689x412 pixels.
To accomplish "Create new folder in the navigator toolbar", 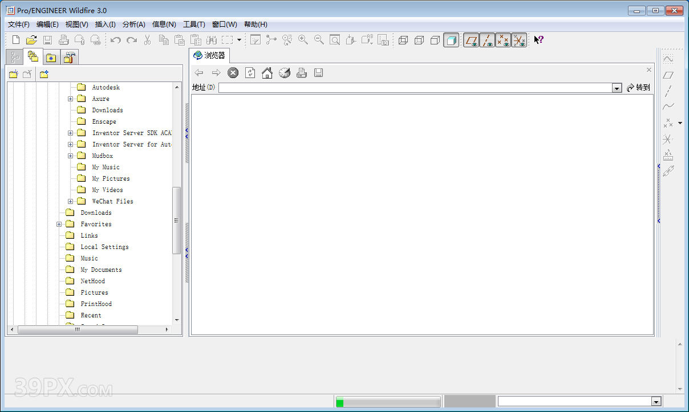I will tap(14, 74).
